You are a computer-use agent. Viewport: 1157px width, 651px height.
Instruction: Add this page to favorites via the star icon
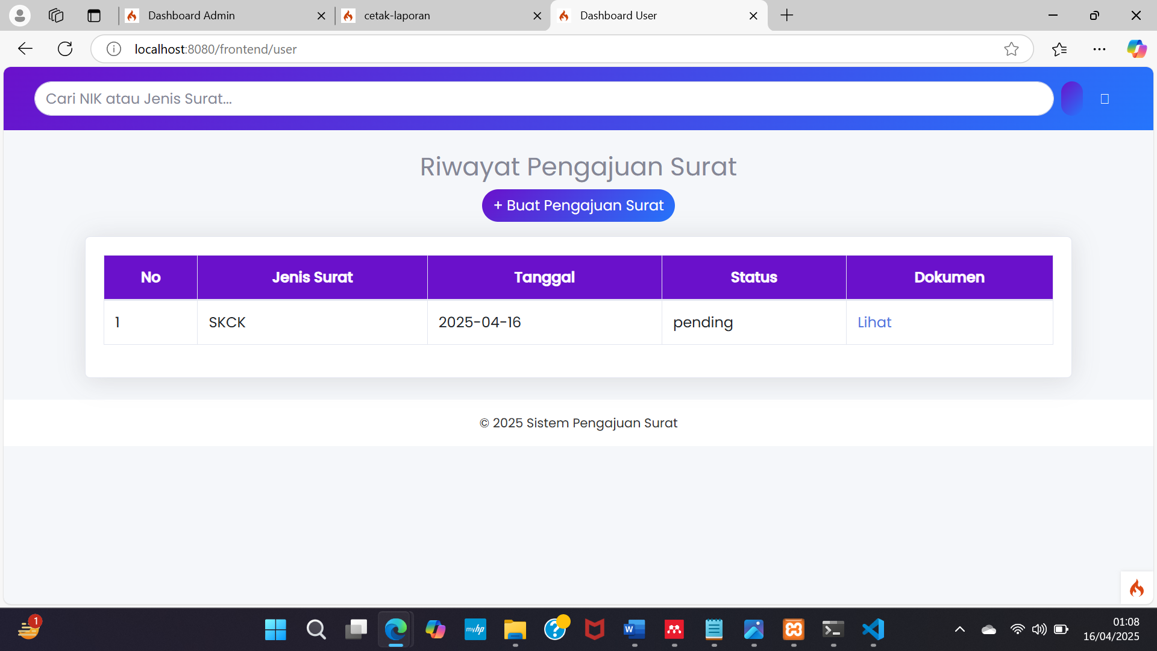pos(1012,49)
